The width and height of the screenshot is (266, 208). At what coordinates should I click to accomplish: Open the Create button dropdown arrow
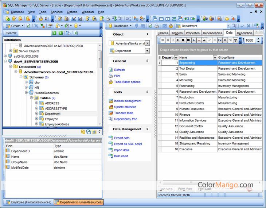point(23,26)
